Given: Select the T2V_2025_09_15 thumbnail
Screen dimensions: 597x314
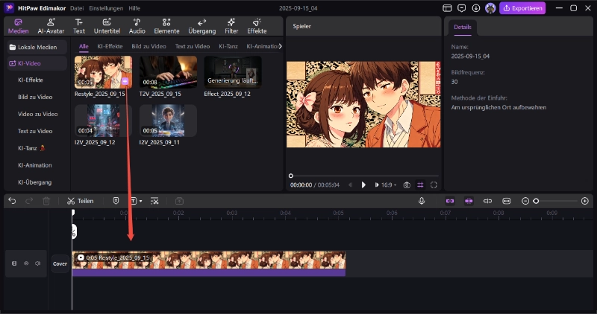Looking at the screenshot, I should click(x=168, y=72).
